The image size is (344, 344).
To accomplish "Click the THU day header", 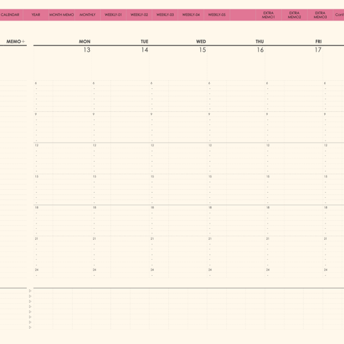I will click(260, 42).
